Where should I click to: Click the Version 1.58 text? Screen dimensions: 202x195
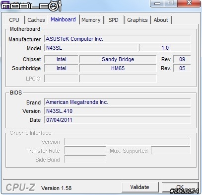tap(57, 188)
